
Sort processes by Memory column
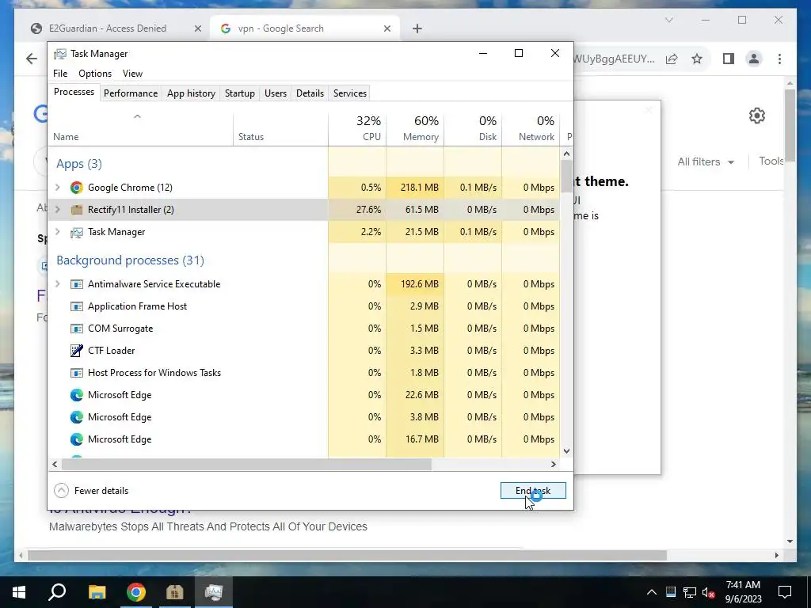coord(415,128)
